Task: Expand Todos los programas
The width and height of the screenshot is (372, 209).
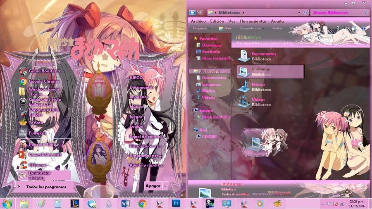Action: [44, 187]
